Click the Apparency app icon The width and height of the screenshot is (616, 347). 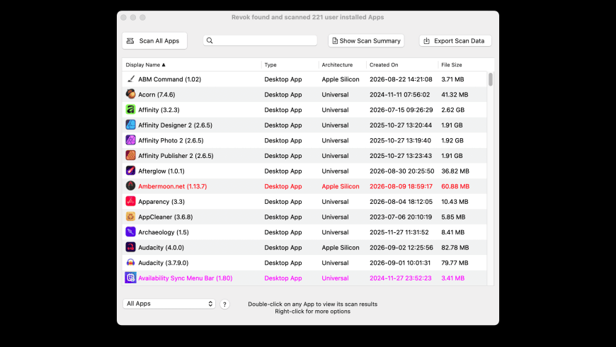point(130,201)
